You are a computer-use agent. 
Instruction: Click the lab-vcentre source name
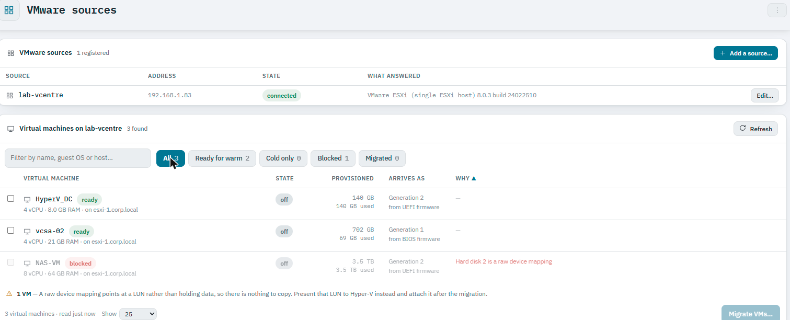[x=41, y=95]
